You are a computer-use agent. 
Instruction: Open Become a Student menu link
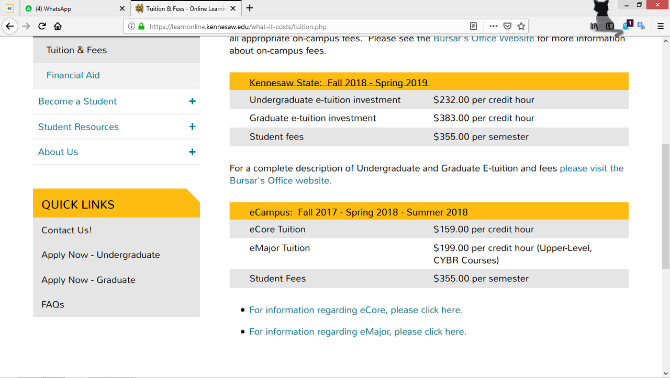(x=77, y=101)
